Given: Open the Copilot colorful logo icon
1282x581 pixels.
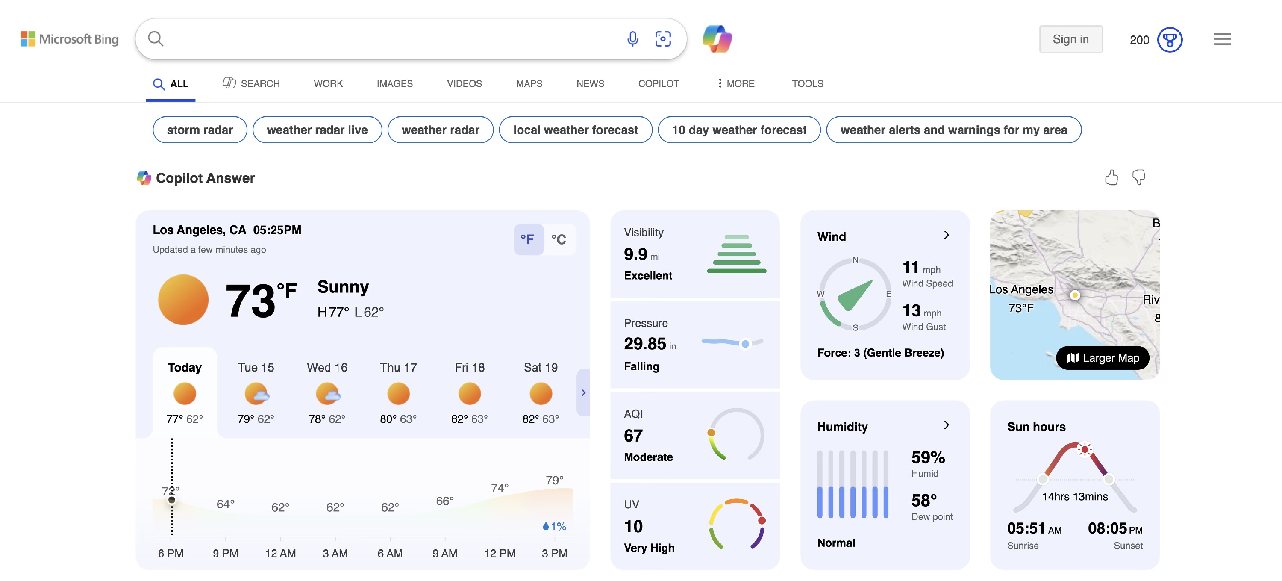Looking at the screenshot, I should click(717, 39).
